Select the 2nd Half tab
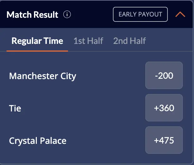The image size is (194, 165). (x=129, y=41)
